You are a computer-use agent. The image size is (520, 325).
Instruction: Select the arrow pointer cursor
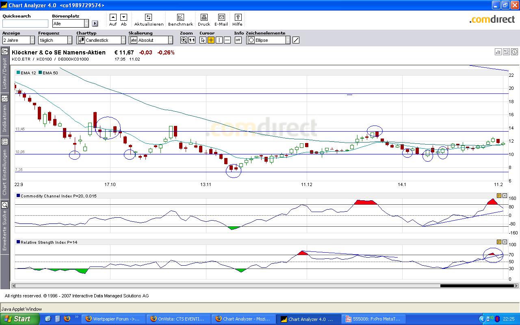pos(203,40)
